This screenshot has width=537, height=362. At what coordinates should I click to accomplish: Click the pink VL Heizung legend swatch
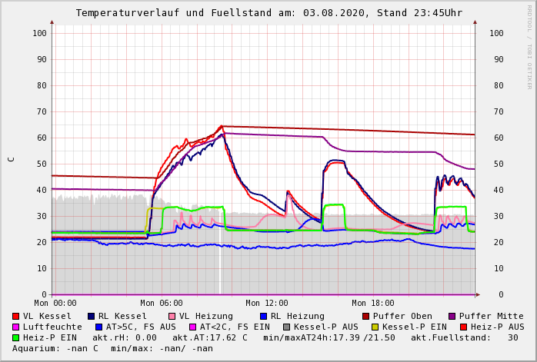[x=172, y=316]
